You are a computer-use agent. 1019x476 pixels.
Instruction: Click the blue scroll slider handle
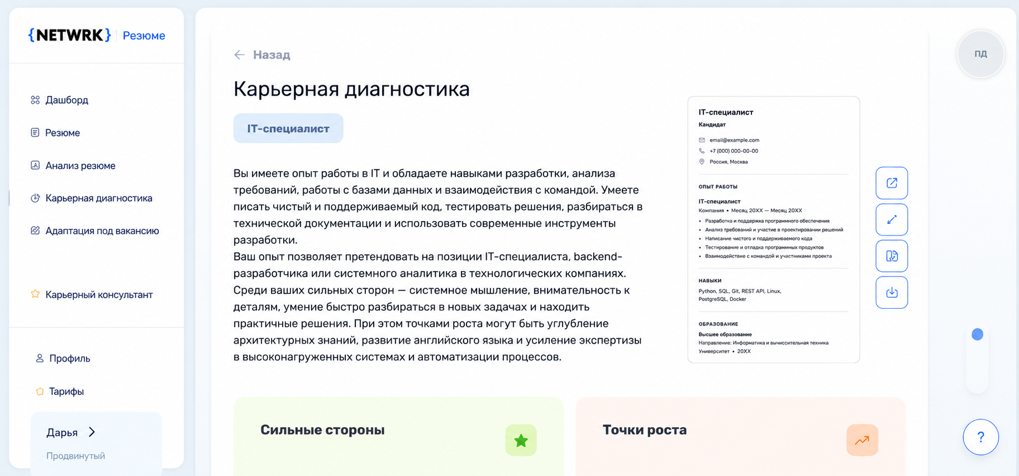pos(977,334)
